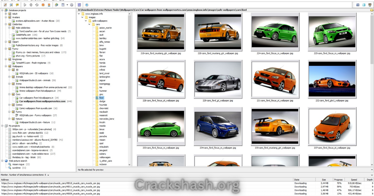Viewport: 374px width, 196px height.
Task: Click the view mode grid icon
Action: [63, 5]
